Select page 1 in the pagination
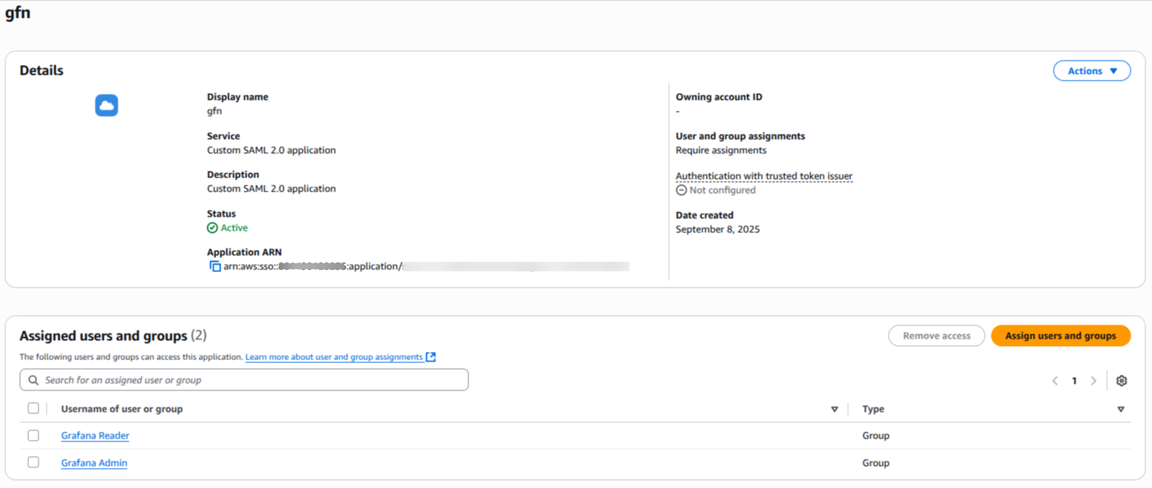The width and height of the screenshot is (1152, 488). point(1074,381)
